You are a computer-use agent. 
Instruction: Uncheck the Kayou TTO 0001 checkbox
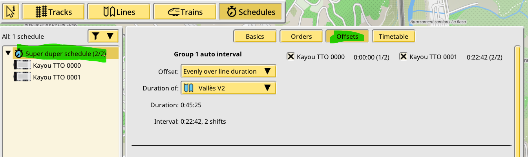click(x=403, y=57)
